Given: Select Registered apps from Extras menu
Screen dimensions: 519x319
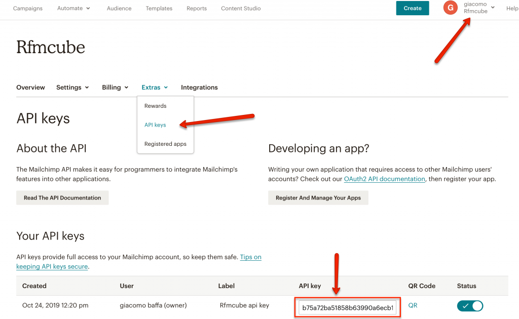Looking at the screenshot, I should (165, 144).
